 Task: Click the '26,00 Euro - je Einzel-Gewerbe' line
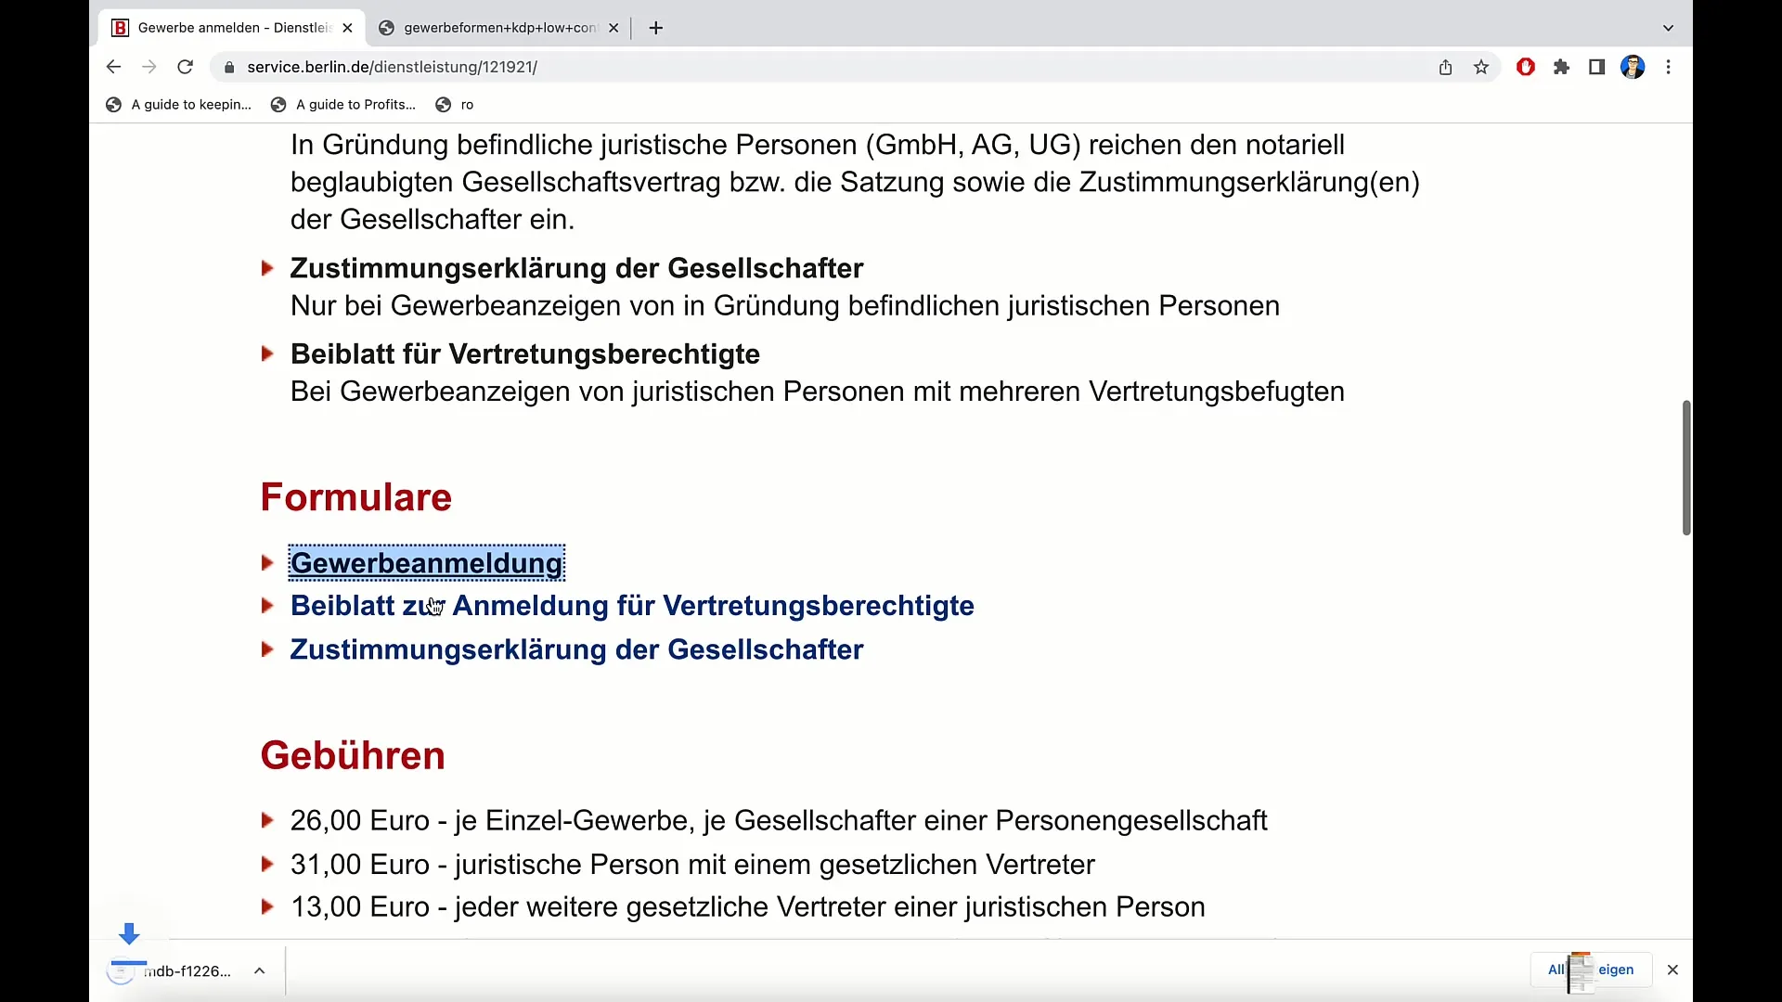point(779,821)
